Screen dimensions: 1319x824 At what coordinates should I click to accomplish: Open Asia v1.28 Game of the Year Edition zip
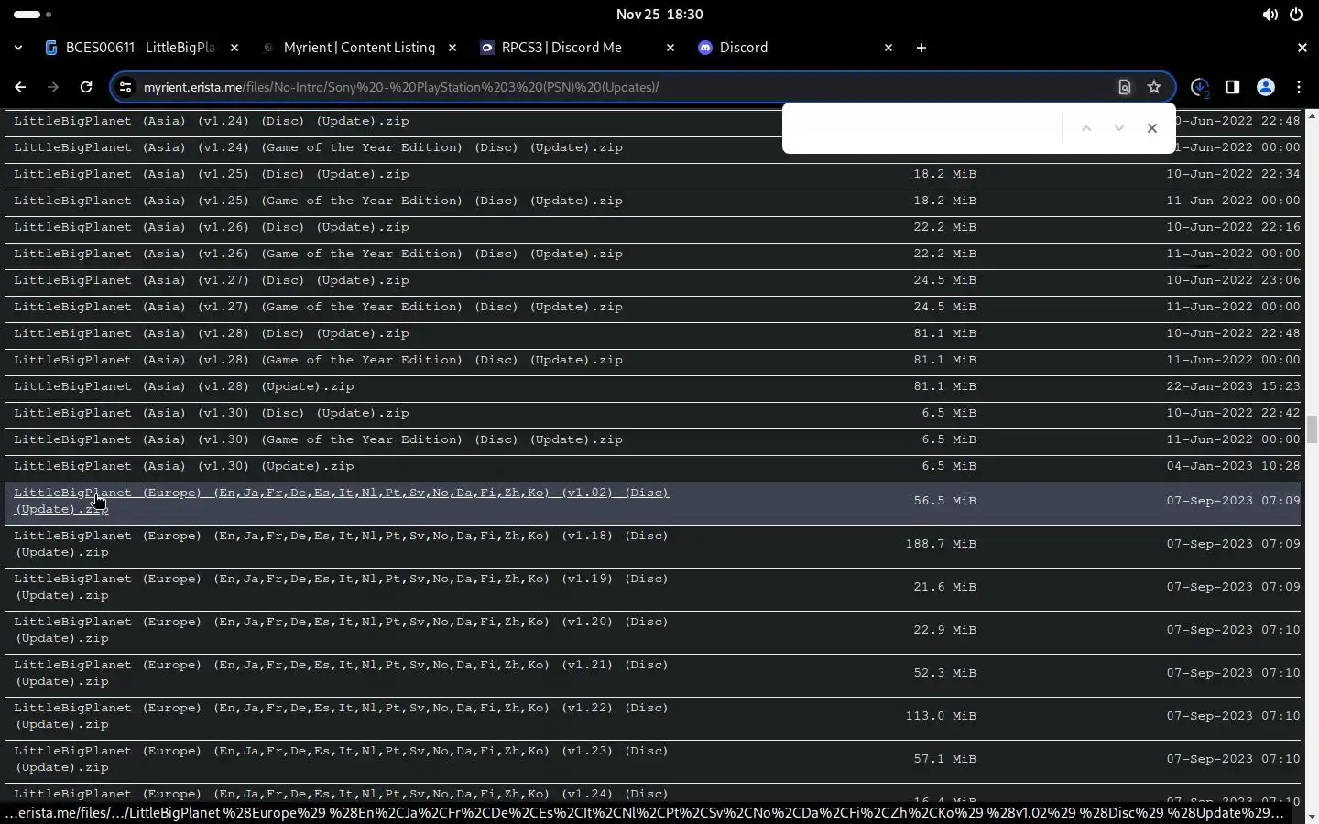318,360
